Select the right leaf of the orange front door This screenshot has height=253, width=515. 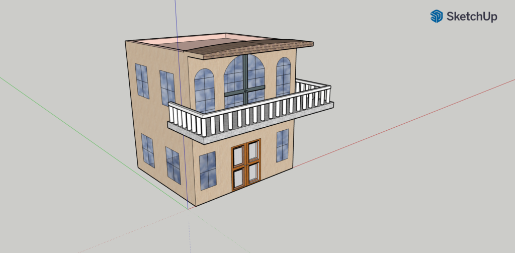click(253, 161)
